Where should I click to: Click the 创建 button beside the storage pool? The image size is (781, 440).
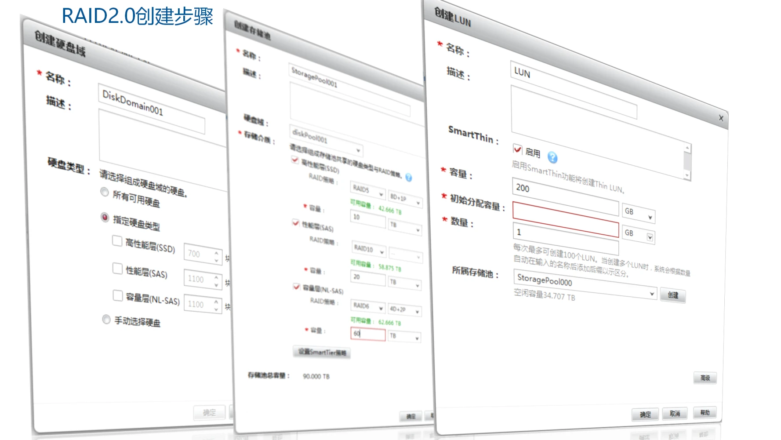pyautogui.click(x=672, y=295)
